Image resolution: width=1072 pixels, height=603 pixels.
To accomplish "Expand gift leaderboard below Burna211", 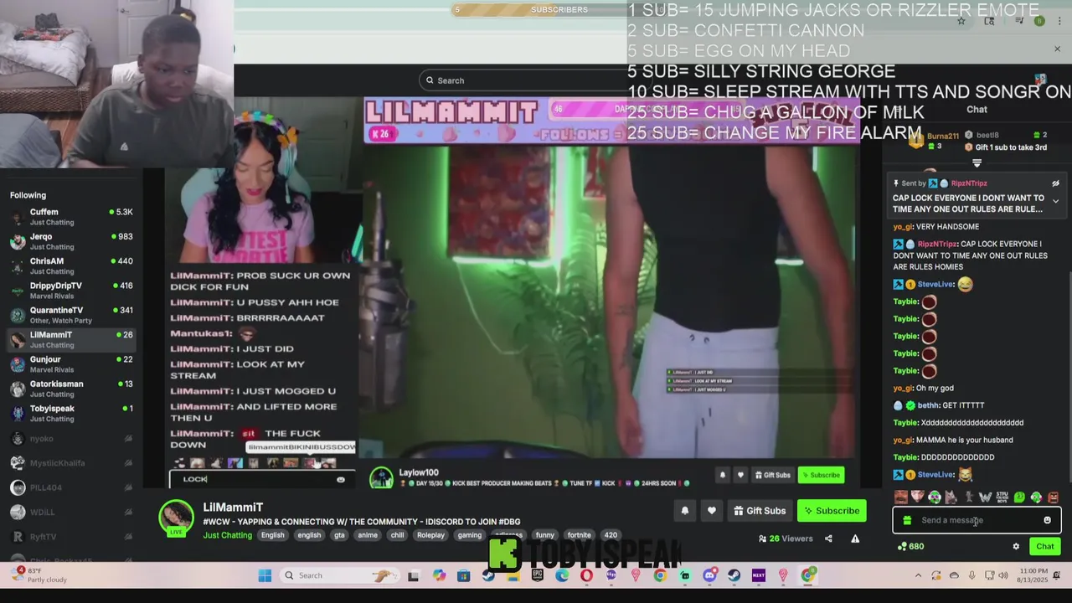I will (x=977, y=162).
